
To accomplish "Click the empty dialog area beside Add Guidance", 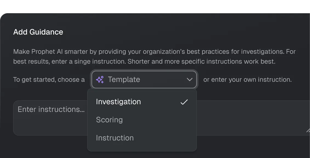I will tap(178, 32).
